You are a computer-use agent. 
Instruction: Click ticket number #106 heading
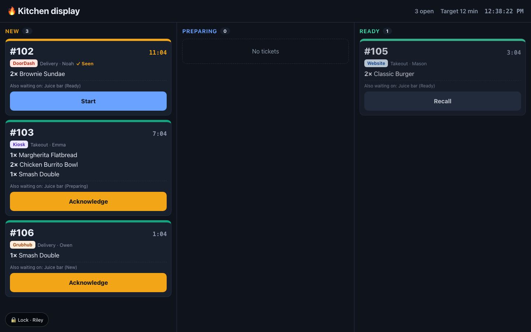[22, 233]
